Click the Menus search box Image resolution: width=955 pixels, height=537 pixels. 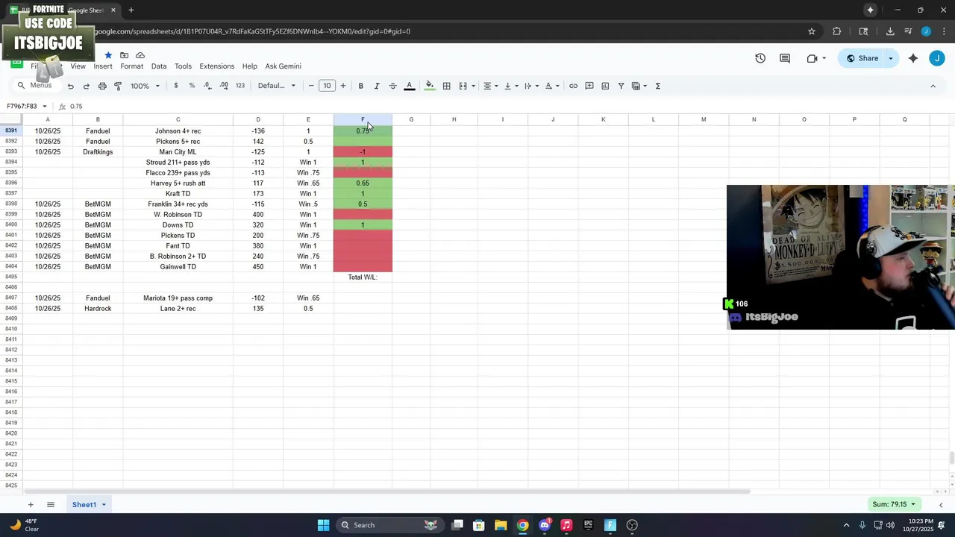[x=36, y=86]
